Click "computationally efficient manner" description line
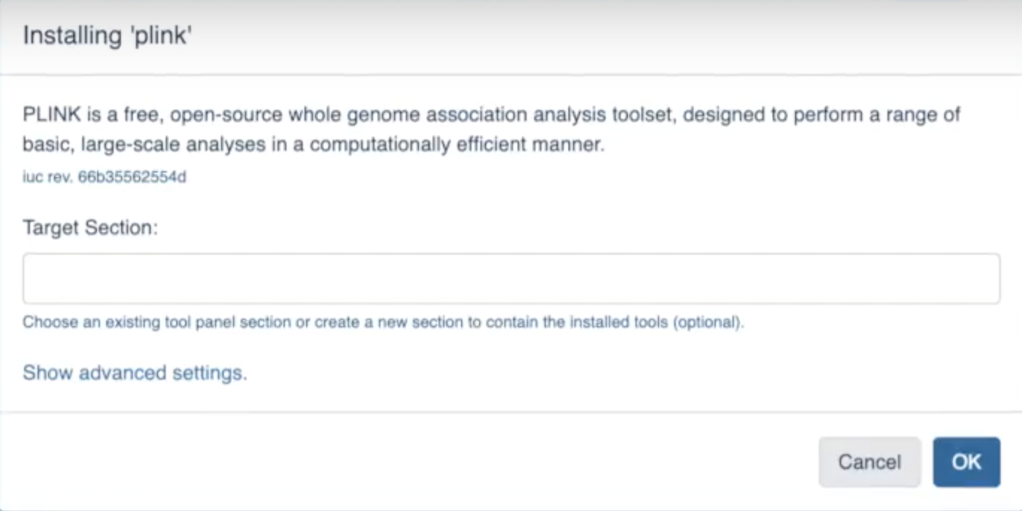1022x511 pixels. tap(457, 146)
